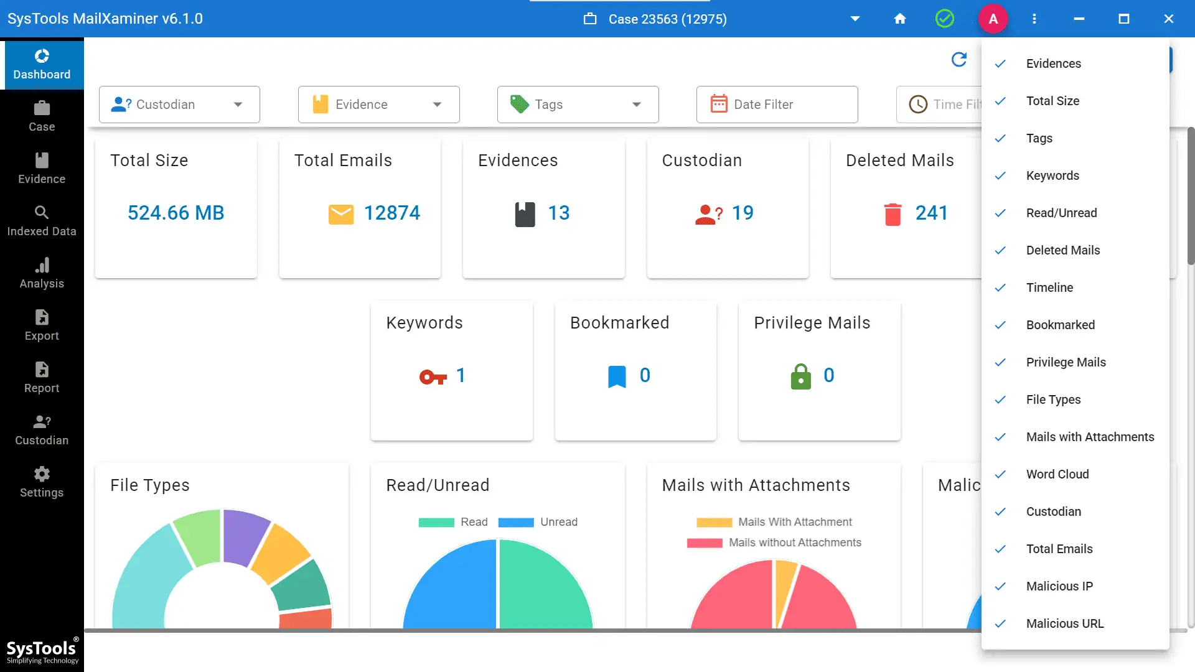
Task: Click the Keywords key icon
Action: pyautogui.click(x=433, y=376)
